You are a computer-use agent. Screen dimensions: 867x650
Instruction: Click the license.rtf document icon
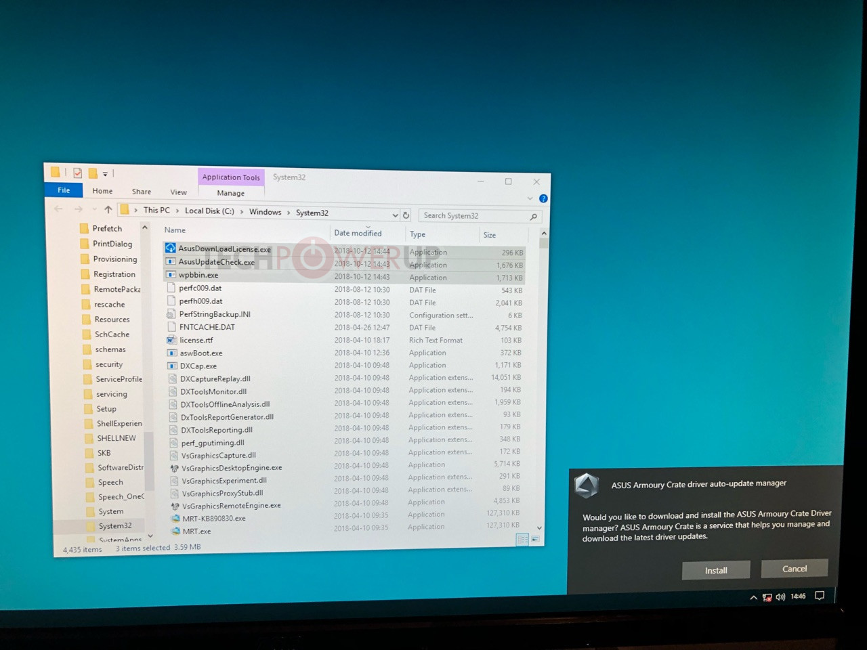pos(171,340)
